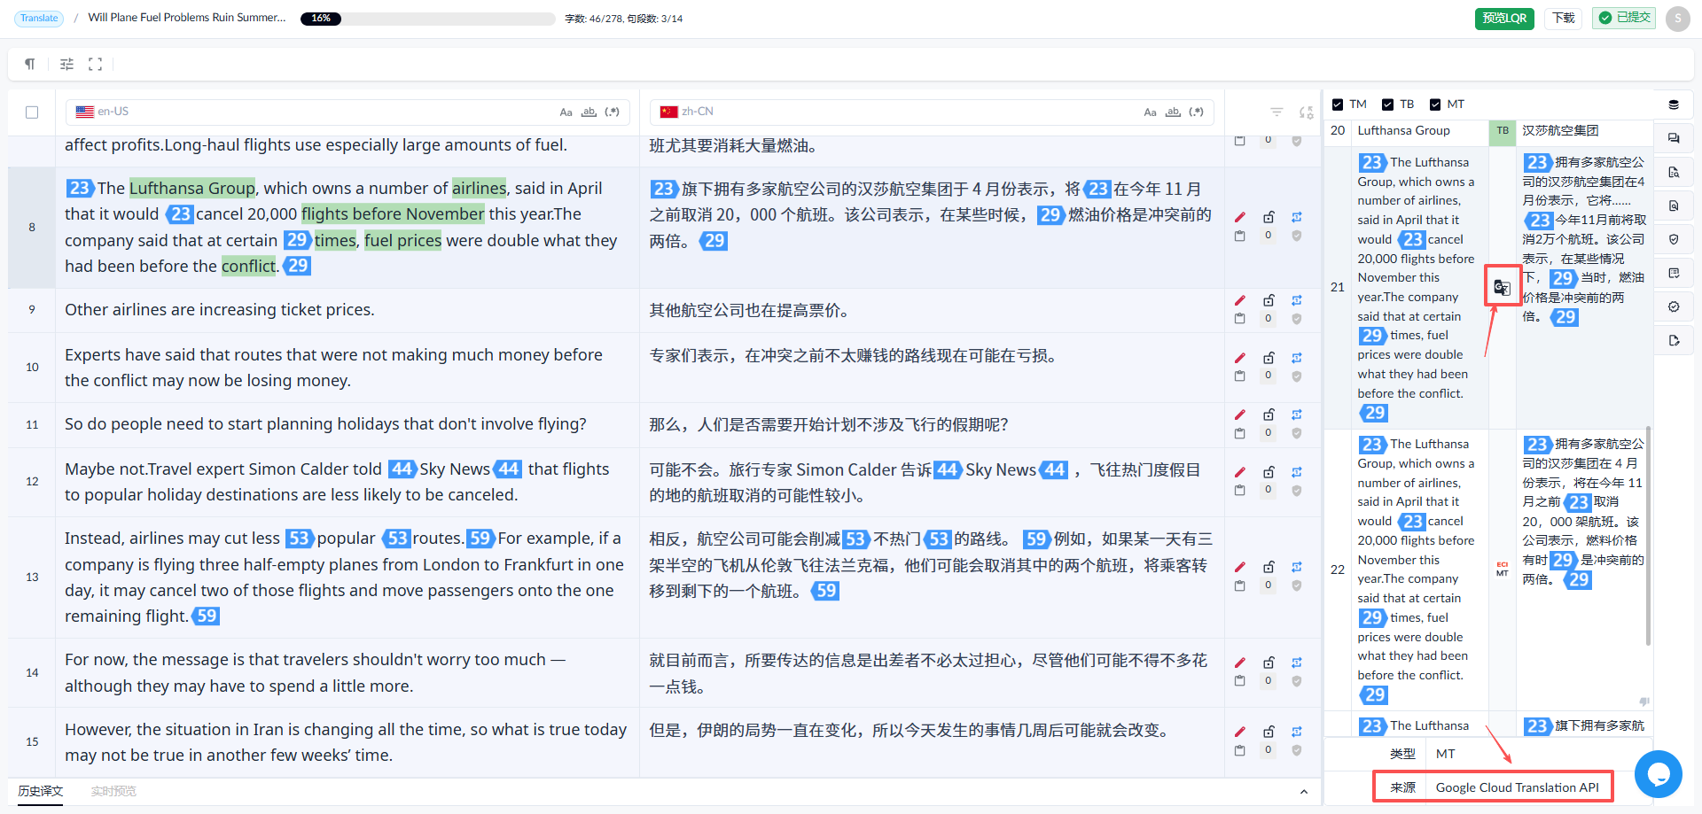Expand the bottom history panel chevron

click(x=1304, y=792)
